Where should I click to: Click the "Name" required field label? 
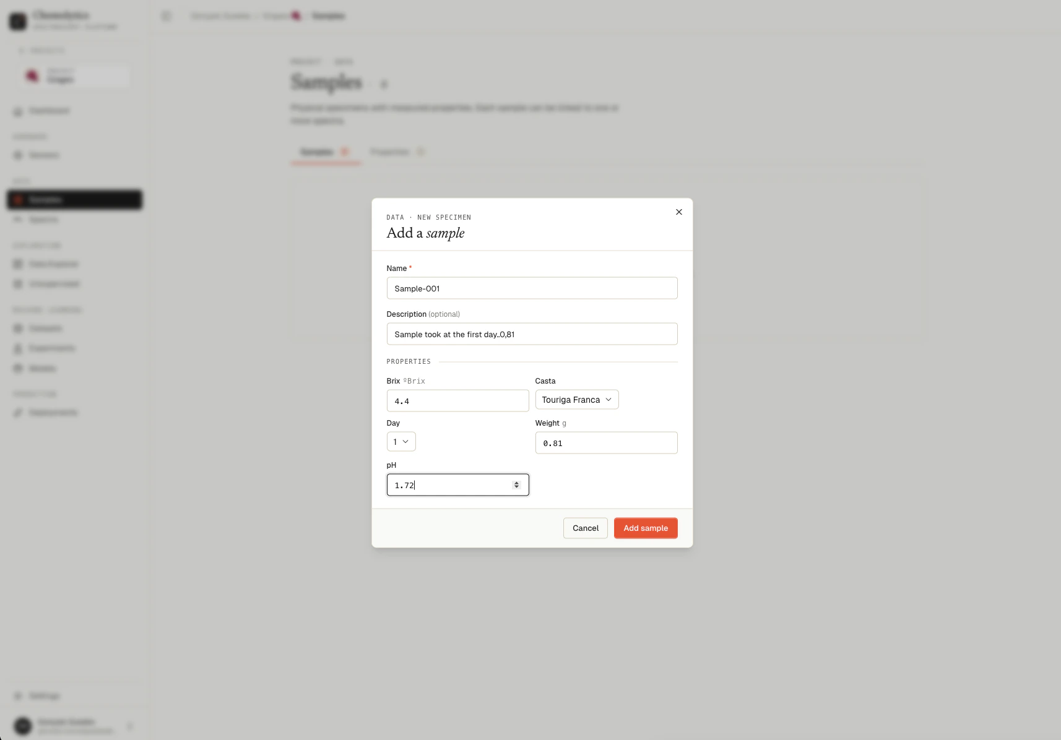(399, 269)
